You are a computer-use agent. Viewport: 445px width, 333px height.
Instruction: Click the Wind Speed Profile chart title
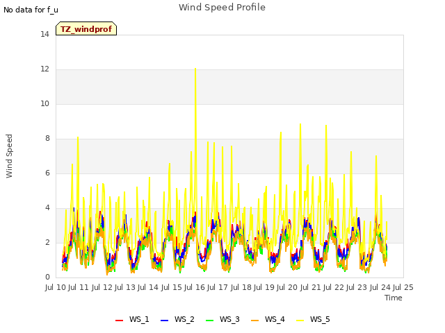[x=222, y=8]
